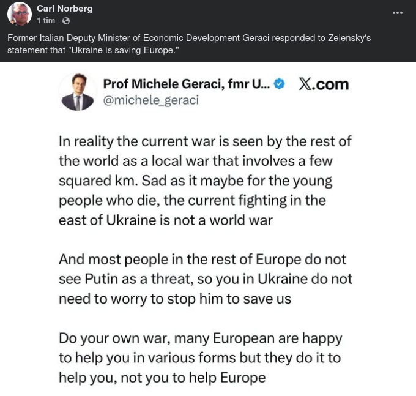Open Carl Norberg's profile name link

[64, 9]
